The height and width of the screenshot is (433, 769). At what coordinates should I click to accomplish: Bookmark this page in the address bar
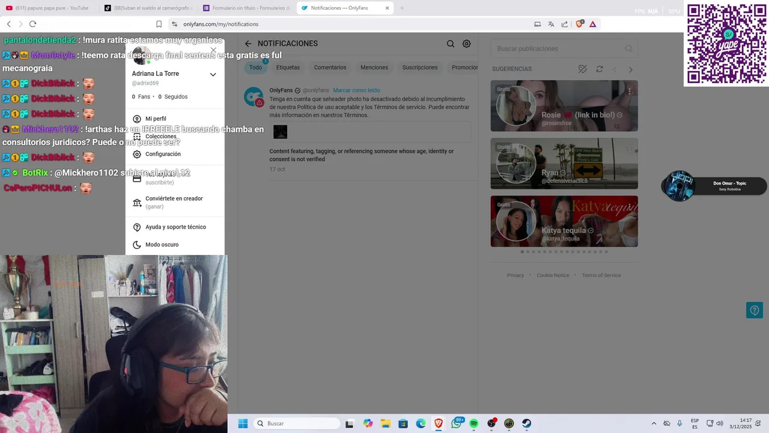click(159, 24)
